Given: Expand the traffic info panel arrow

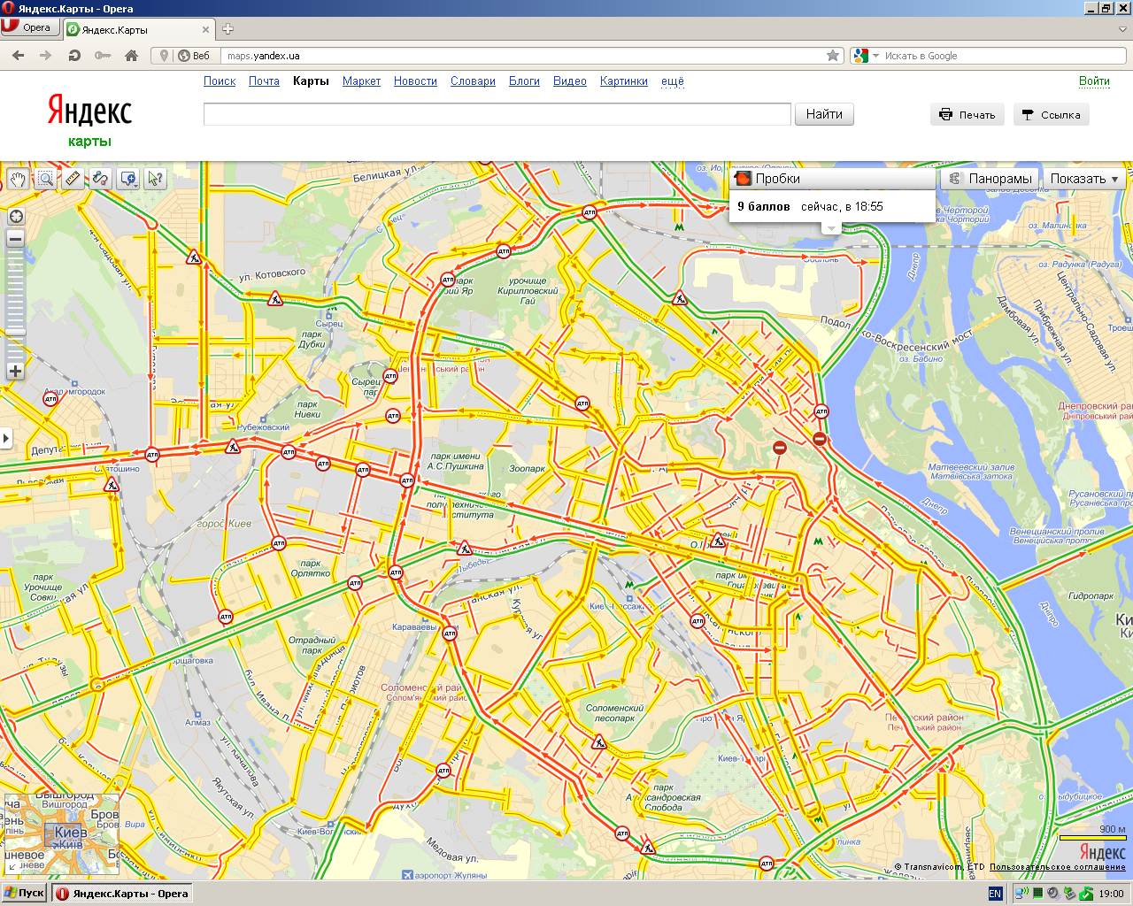Looking at the screenshot, I should point(830,228).
